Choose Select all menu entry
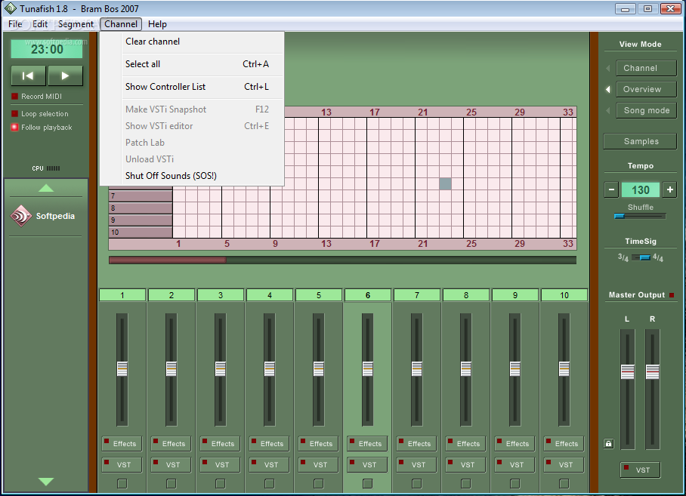The image size is (686, 496). (x=192, y=64)
